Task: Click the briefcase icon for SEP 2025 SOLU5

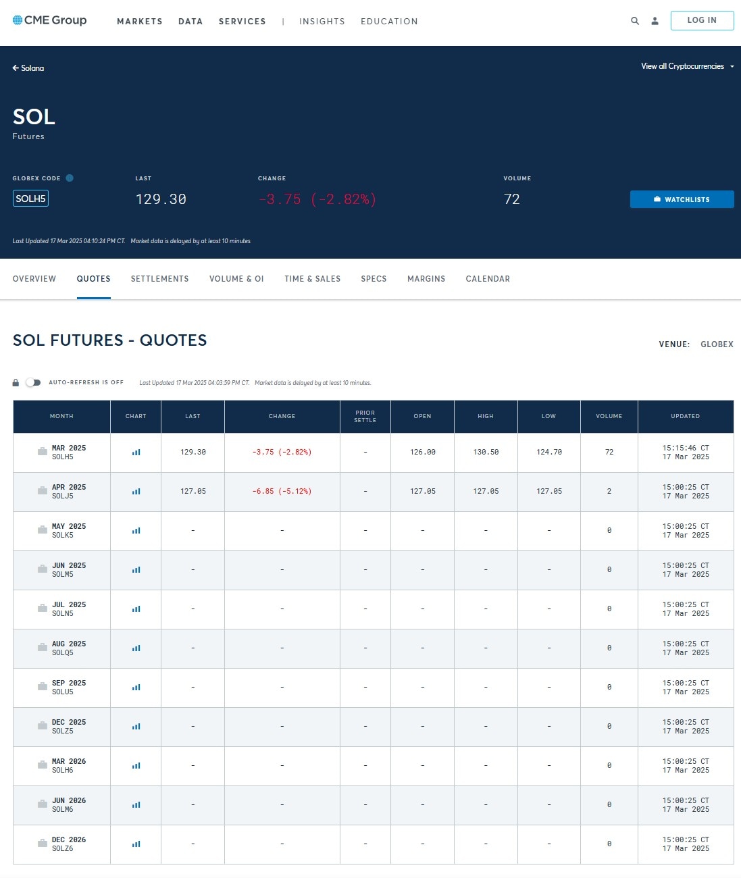Action: 42,688
